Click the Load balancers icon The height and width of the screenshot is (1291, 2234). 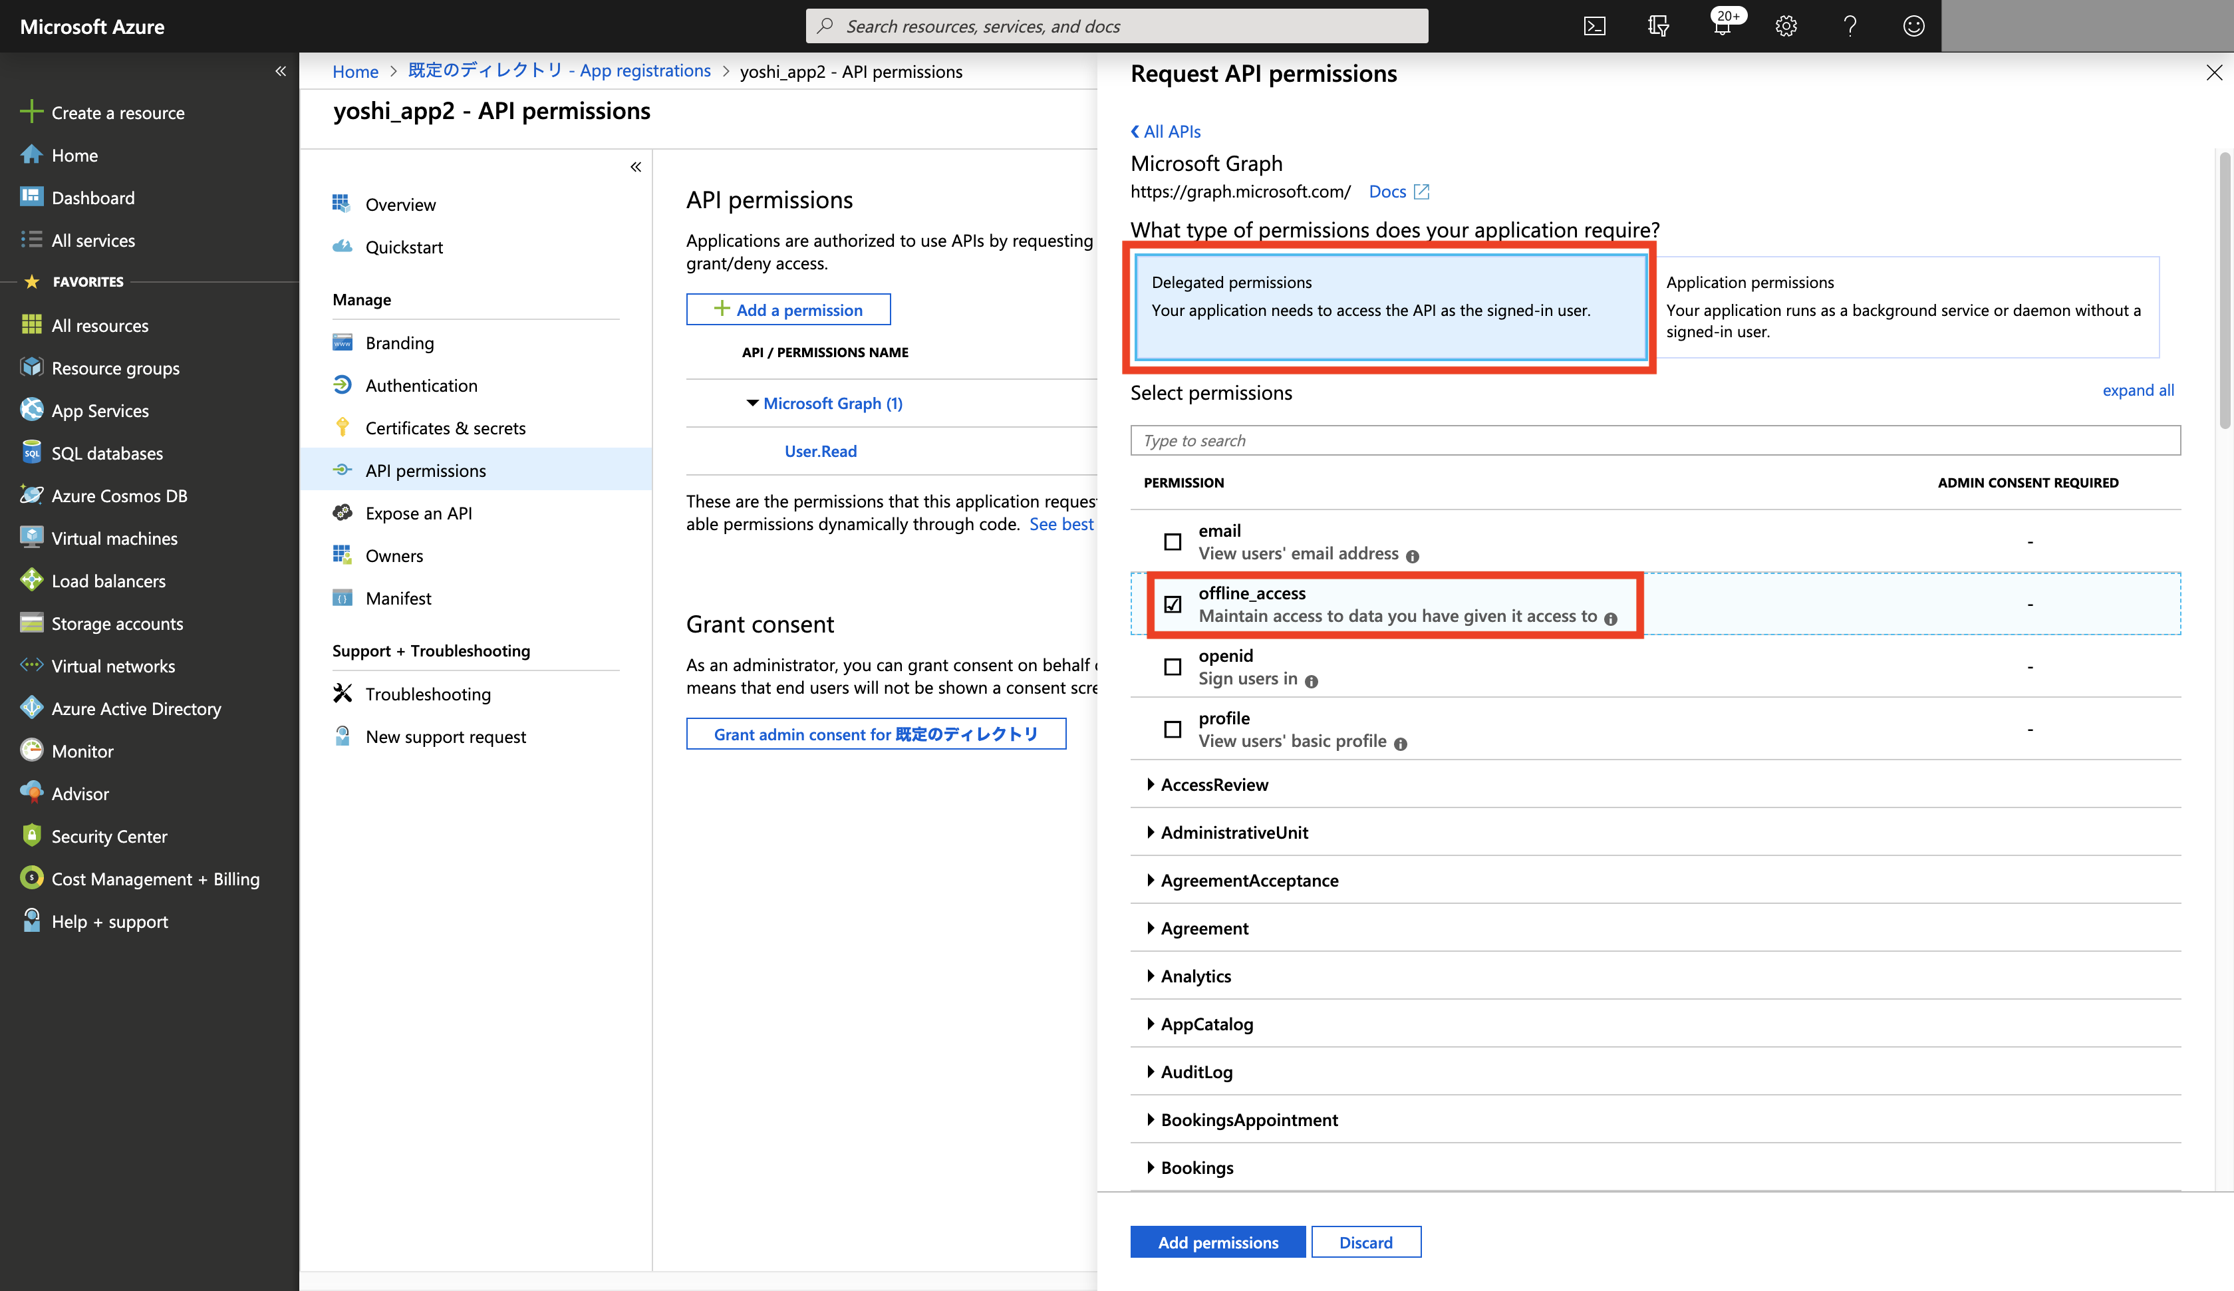pos(32,580)
